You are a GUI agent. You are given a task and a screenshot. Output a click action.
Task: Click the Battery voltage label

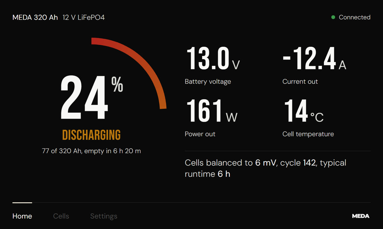208,82
